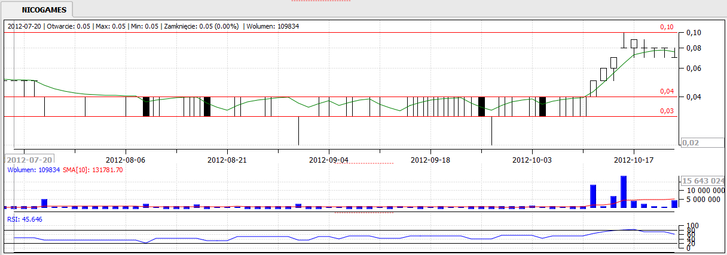Click the 2012-09-04 date axis label
The width and height of the screenshot is (727, 255).
point(329,160)
